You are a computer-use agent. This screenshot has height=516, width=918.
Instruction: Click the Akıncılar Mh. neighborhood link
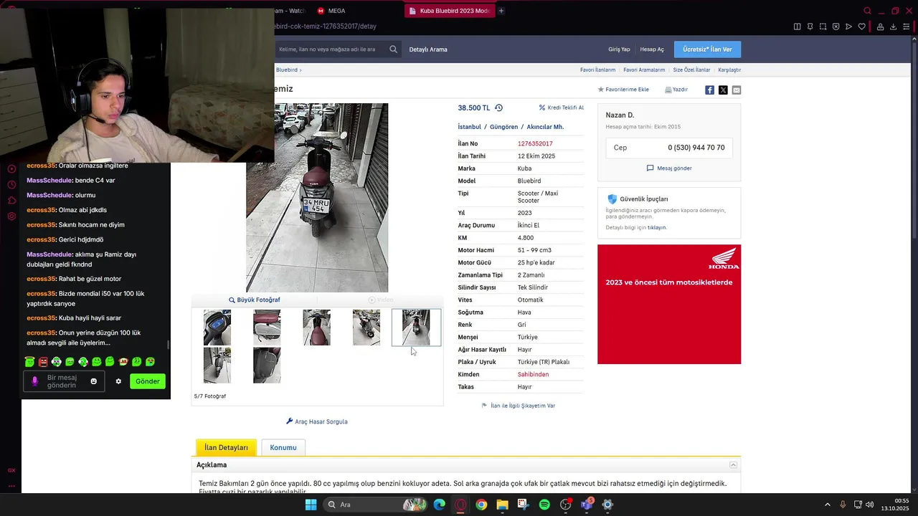pos(545,127)
